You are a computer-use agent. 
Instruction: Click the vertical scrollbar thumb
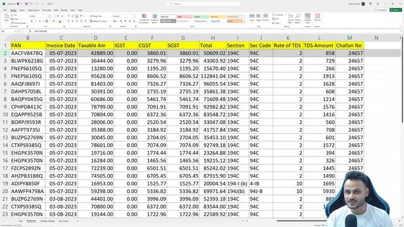click(x=402, y=81)
